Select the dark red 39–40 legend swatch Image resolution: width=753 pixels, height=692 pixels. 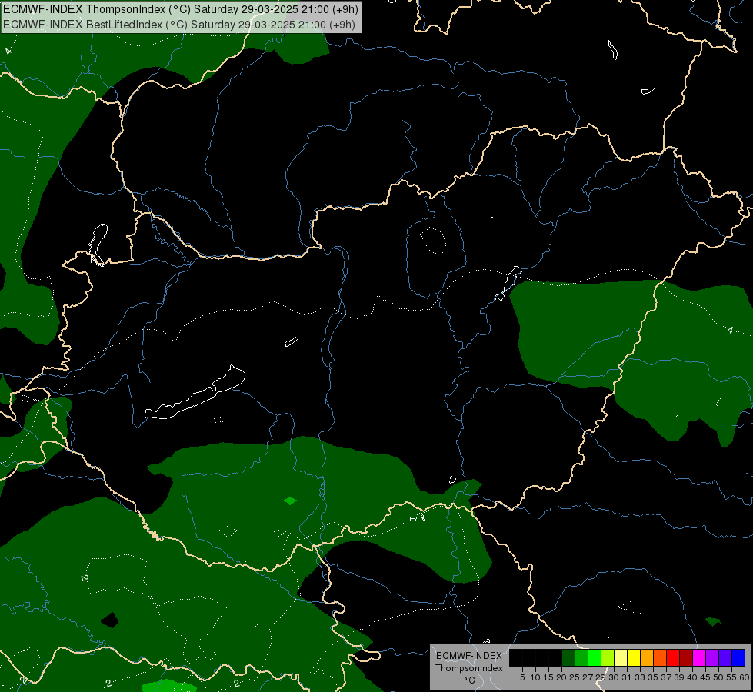pyautogui.click(x=686, y=657)
